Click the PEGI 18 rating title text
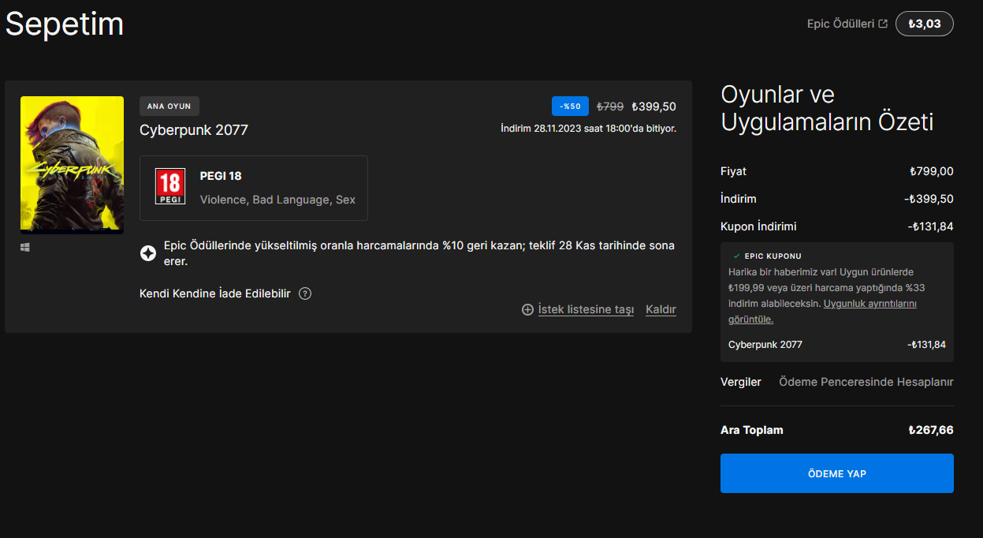The image size is (983, 538). point(221,176)
